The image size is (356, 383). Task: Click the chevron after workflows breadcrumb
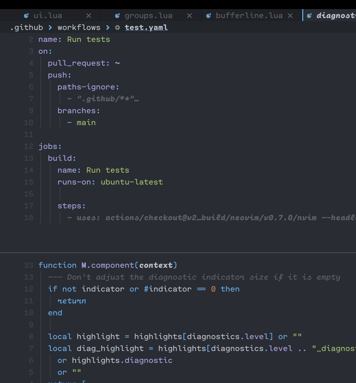click(x=108, y=28)
